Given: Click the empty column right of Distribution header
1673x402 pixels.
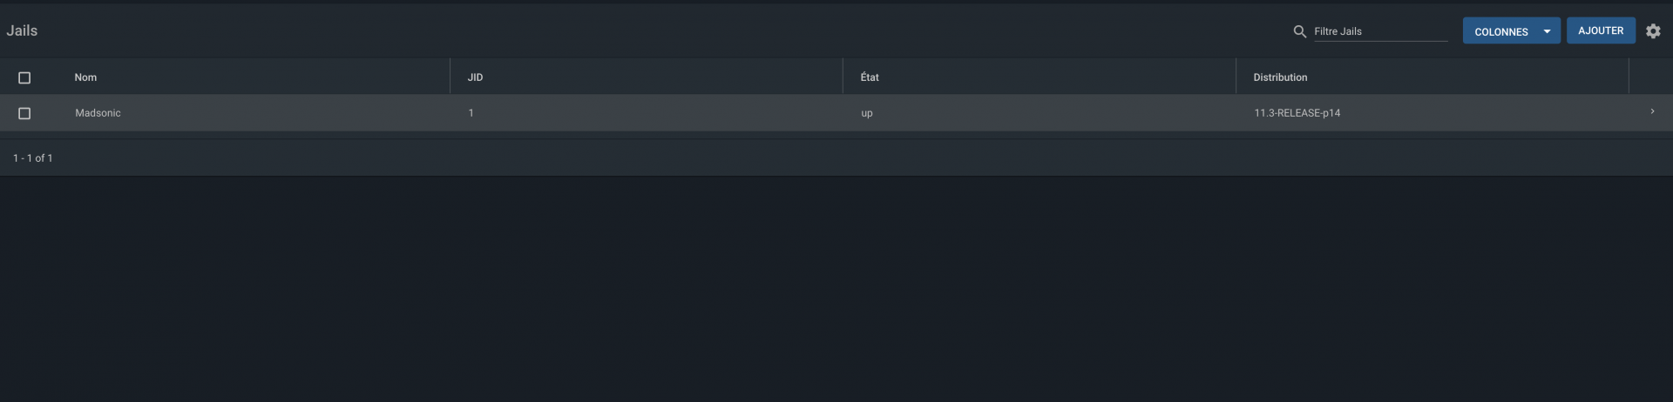Looking at the screenshot, I should (1650, 77).
